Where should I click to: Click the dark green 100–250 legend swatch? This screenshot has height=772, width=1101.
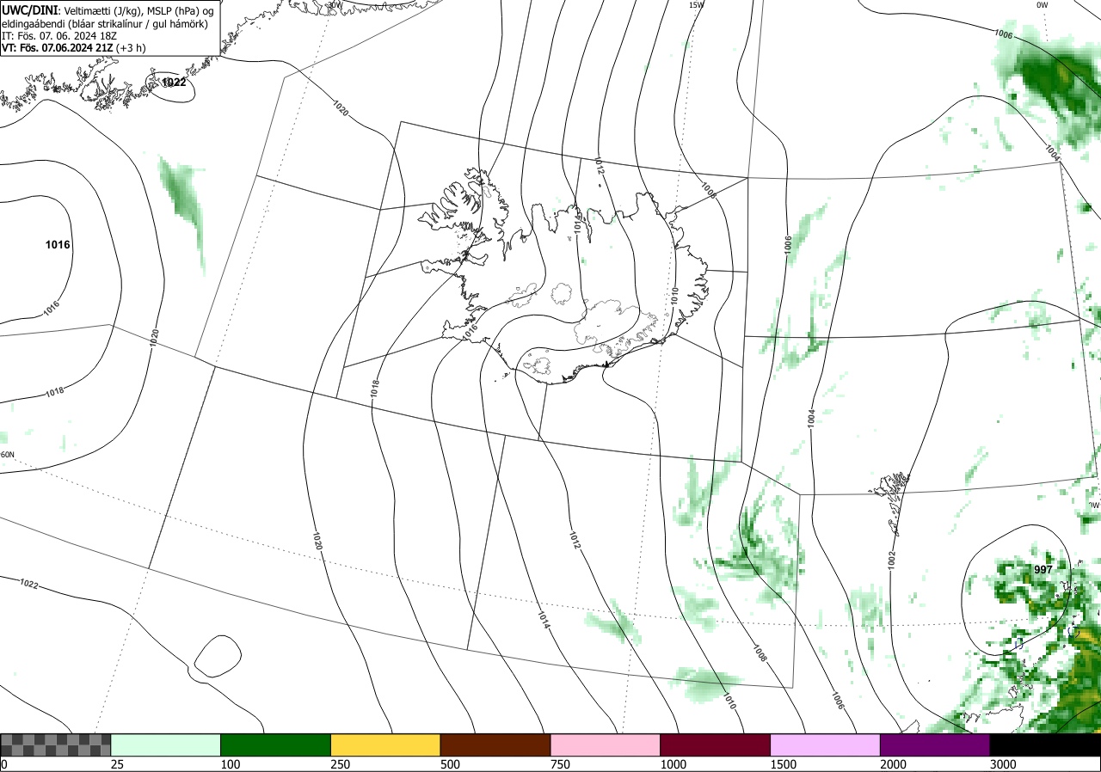276,744
